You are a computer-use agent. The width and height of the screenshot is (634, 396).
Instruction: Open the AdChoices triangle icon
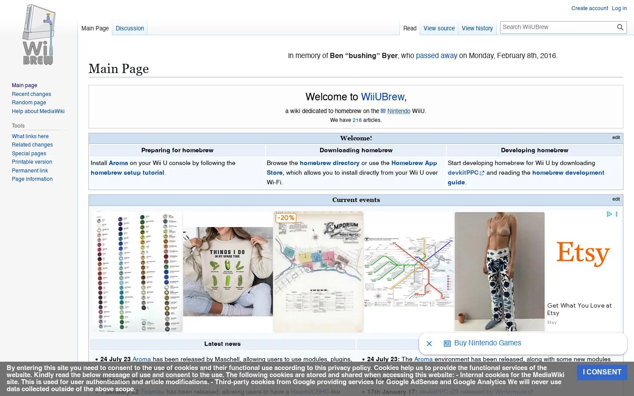(609, 214)
